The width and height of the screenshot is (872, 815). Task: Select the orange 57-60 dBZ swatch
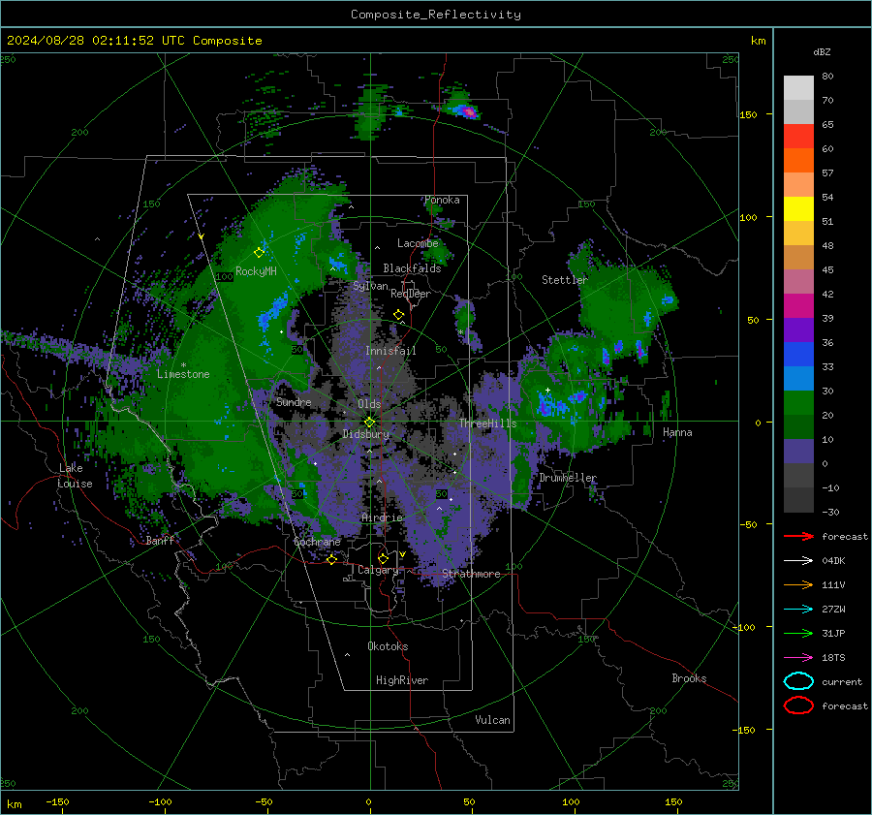coord(798,161)
